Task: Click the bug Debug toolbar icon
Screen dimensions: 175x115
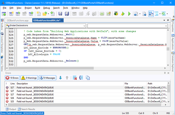Action: (x=116, y=14)
